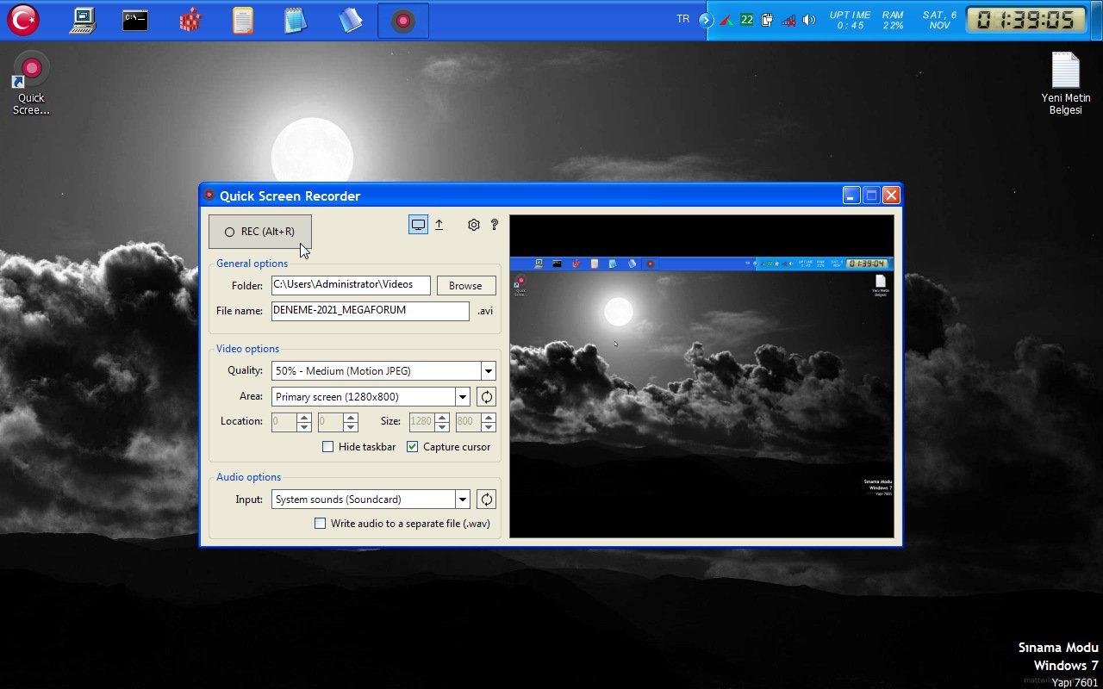Click the UPTIME 0:45 indicator
The height and width of the screenshot is (689, 1103).
[851, 20]
